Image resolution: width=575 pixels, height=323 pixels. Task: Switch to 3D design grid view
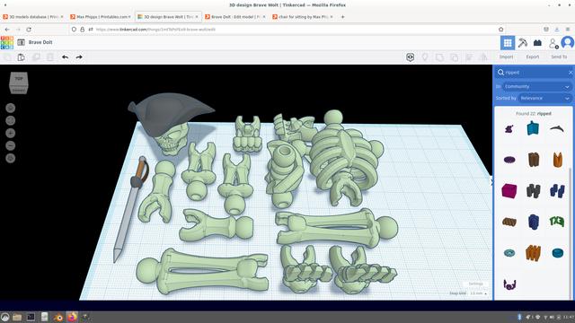(x=508, y=43)
